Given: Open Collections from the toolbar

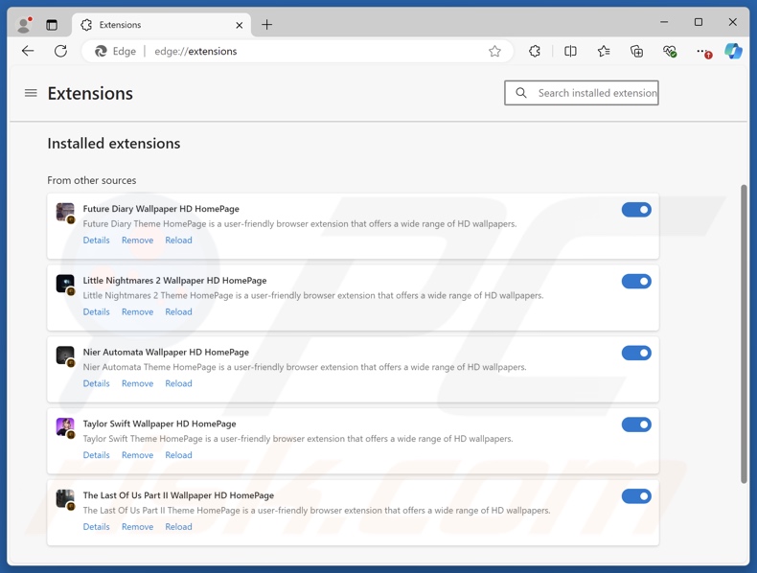Looking at the screenshot, I should click(636, 52).
